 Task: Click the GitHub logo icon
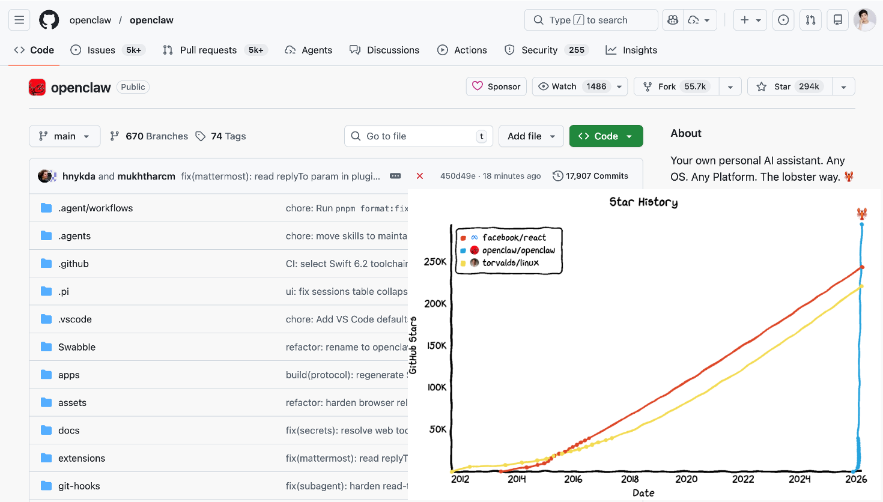(x=49, y=20)
